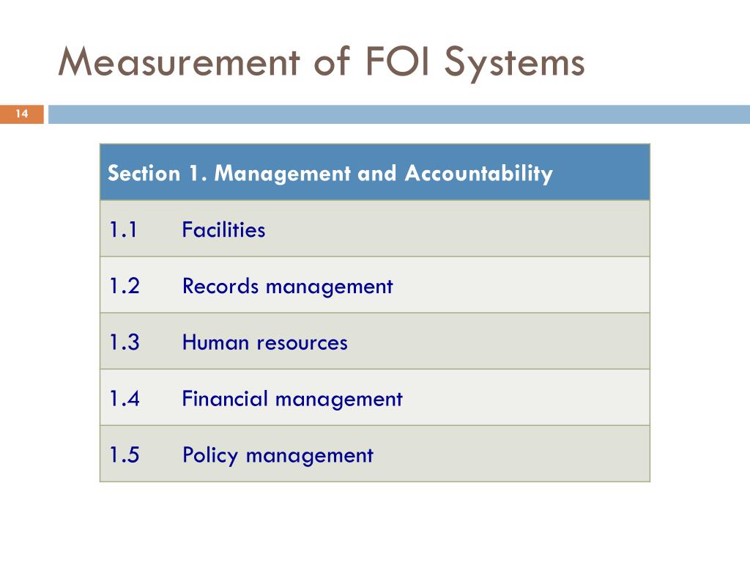Click the blue horizontal divider bar
Image resolution: width=750 pixels, height=563 pixels.
tap(399, 114)
